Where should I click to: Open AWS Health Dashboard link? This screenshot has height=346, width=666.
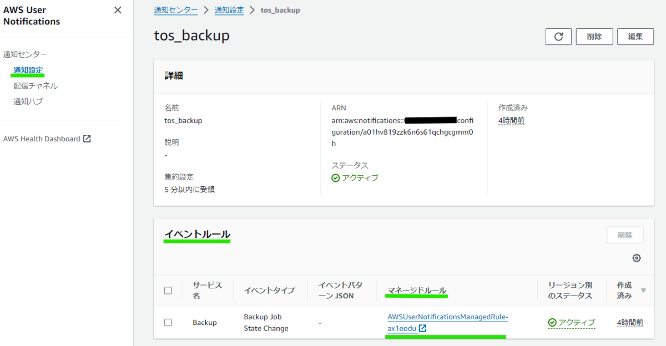pyautogui.click(x=42, y=139)
